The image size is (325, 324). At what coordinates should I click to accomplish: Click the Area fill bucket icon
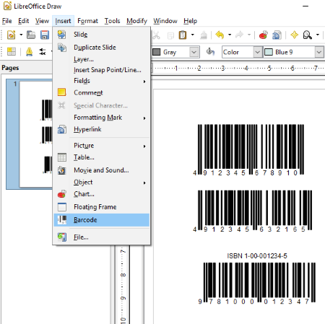coord(210,51)
